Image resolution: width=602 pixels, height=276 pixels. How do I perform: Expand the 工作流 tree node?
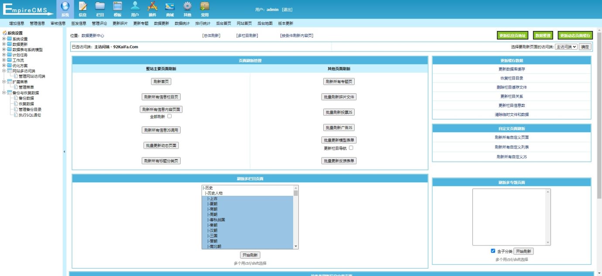point(4,60)
